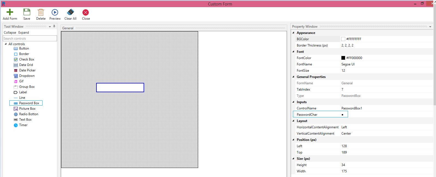Screen dimensions: 436x177
Task: Launch Preview of the custom form
Action: coord(55,12)
